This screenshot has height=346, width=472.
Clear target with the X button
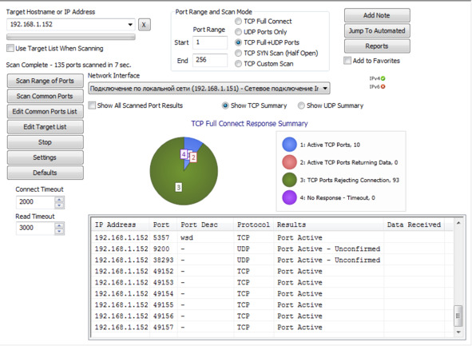point(145,25)
